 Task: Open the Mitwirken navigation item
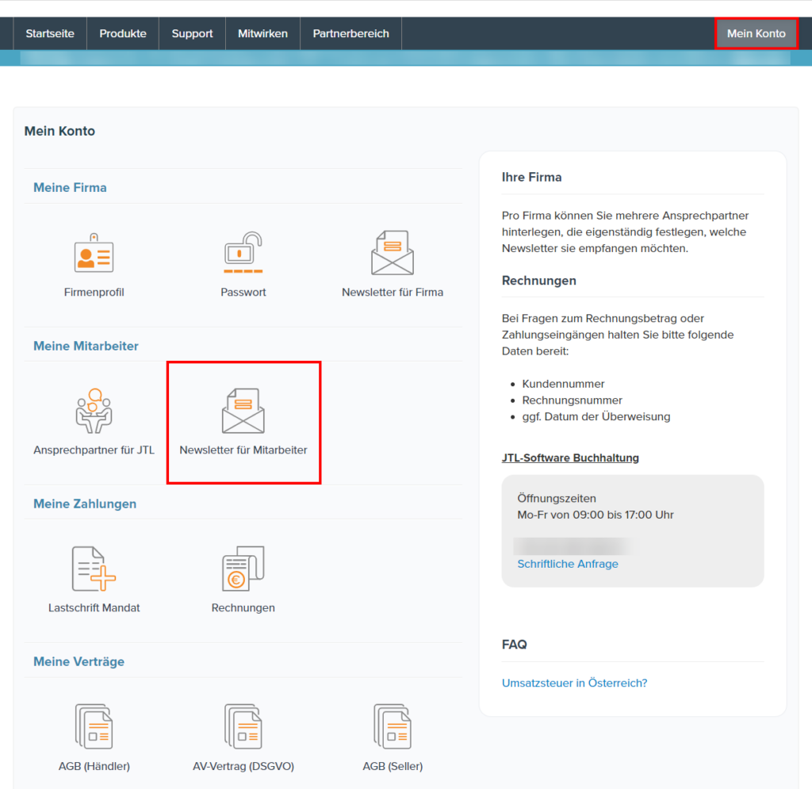262,33
